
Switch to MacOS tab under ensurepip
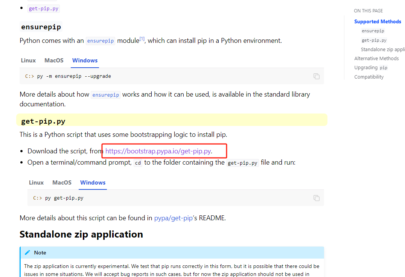pyautogui.click(x=54, y=61)
